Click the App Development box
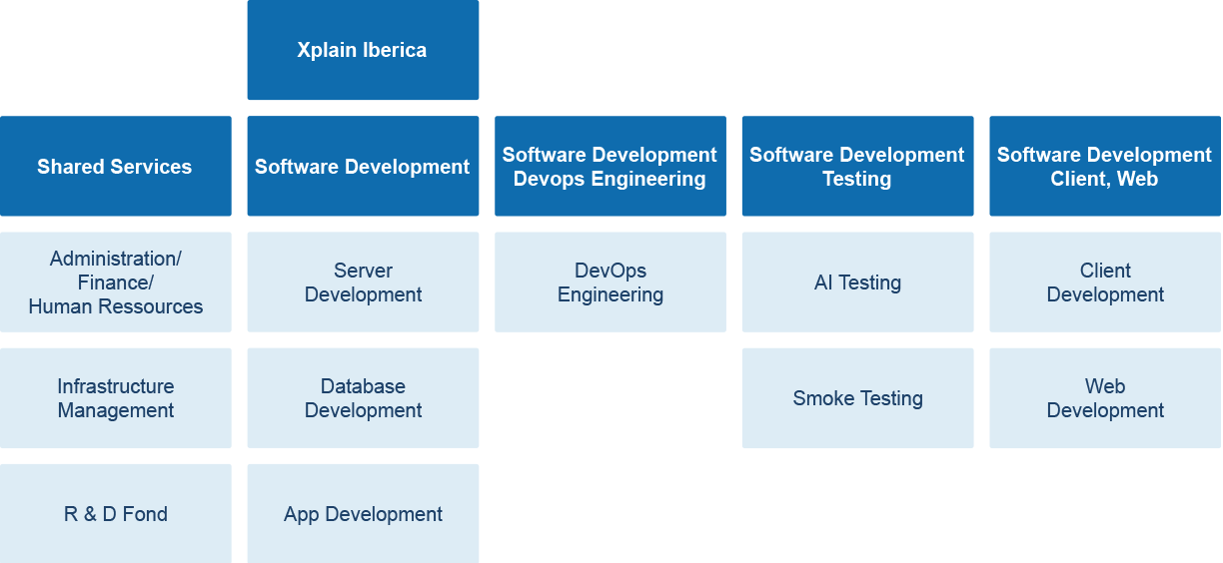 [x=363, y=514]
